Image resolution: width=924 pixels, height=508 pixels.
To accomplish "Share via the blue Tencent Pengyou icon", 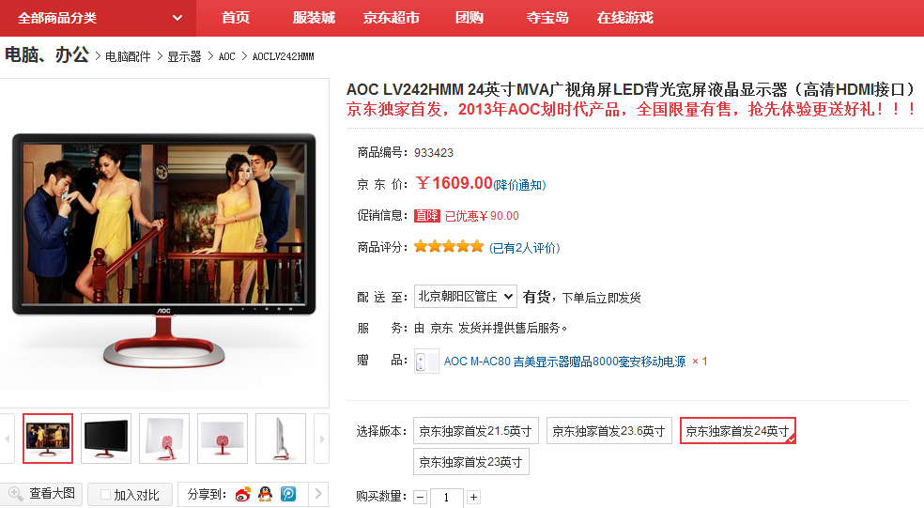I will point(288,494).
